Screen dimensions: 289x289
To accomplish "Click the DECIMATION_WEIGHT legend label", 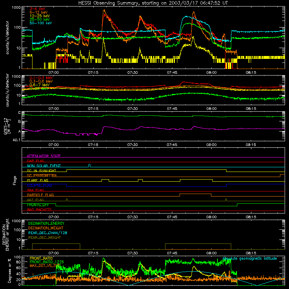I will click(46, 228).
